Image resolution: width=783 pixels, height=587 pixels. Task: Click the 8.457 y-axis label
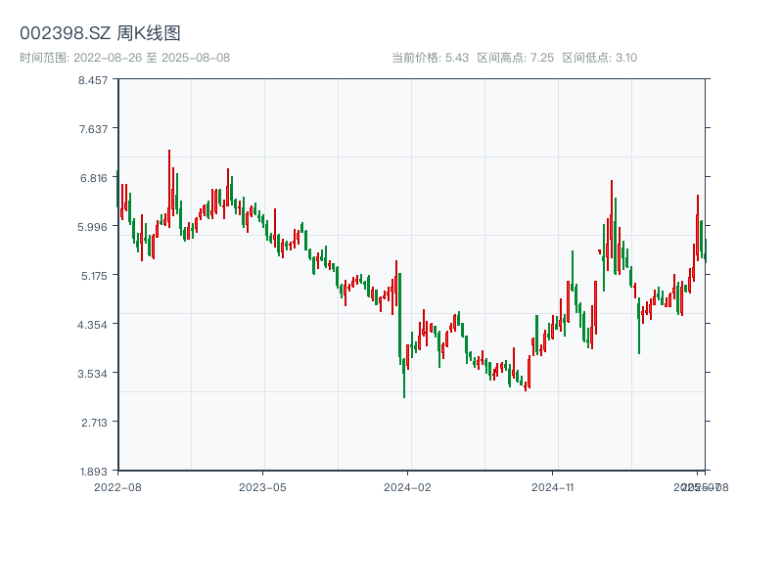[x=94, y=80]
